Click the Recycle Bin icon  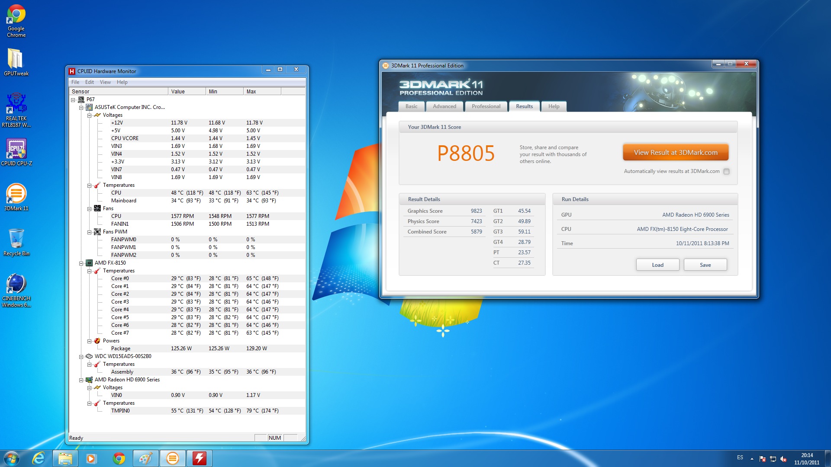[x=16, y=240]
